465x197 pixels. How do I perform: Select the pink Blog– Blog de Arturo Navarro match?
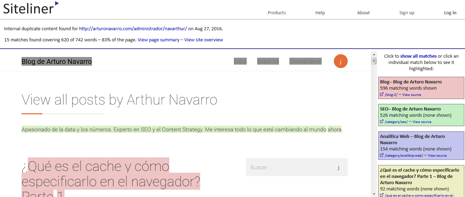tap(421, 88)
